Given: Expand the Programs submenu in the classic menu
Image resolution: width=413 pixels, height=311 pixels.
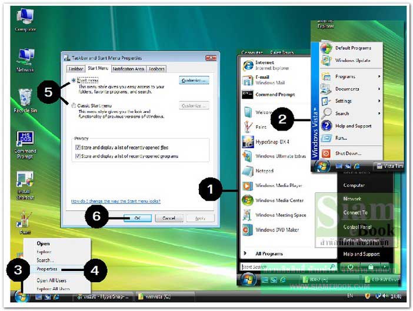Looking at the screenshot, I should click(x=351, y=76).
